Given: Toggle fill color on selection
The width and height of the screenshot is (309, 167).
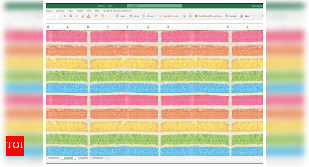Looking at the screenshot, I should [x=95, y=16].
